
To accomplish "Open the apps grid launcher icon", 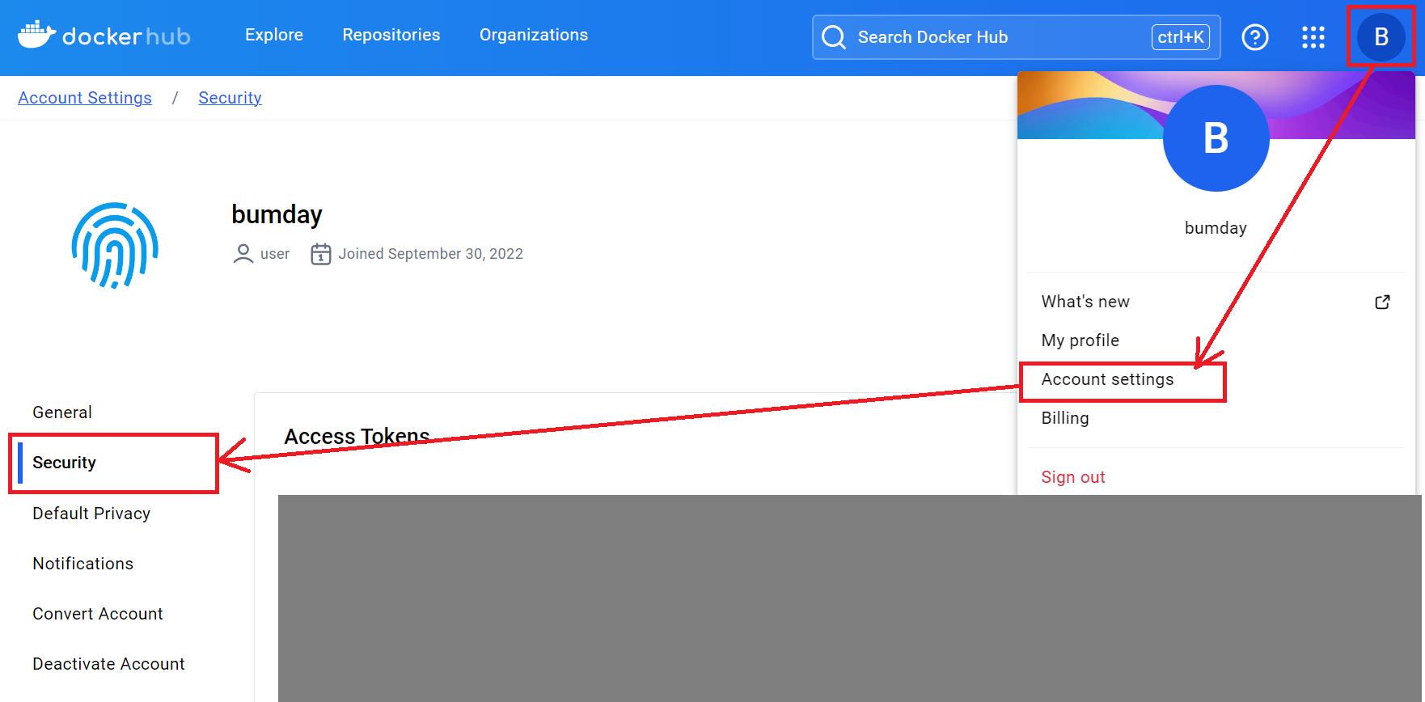I will pos(1313,37).
